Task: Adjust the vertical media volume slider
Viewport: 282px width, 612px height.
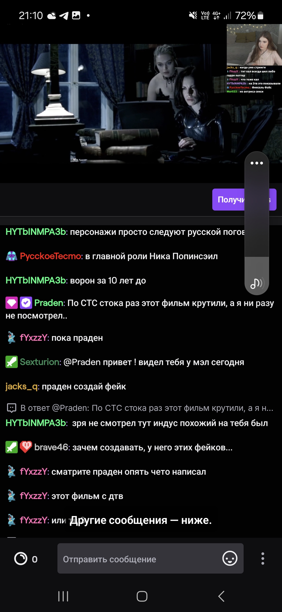Action: 257,223
